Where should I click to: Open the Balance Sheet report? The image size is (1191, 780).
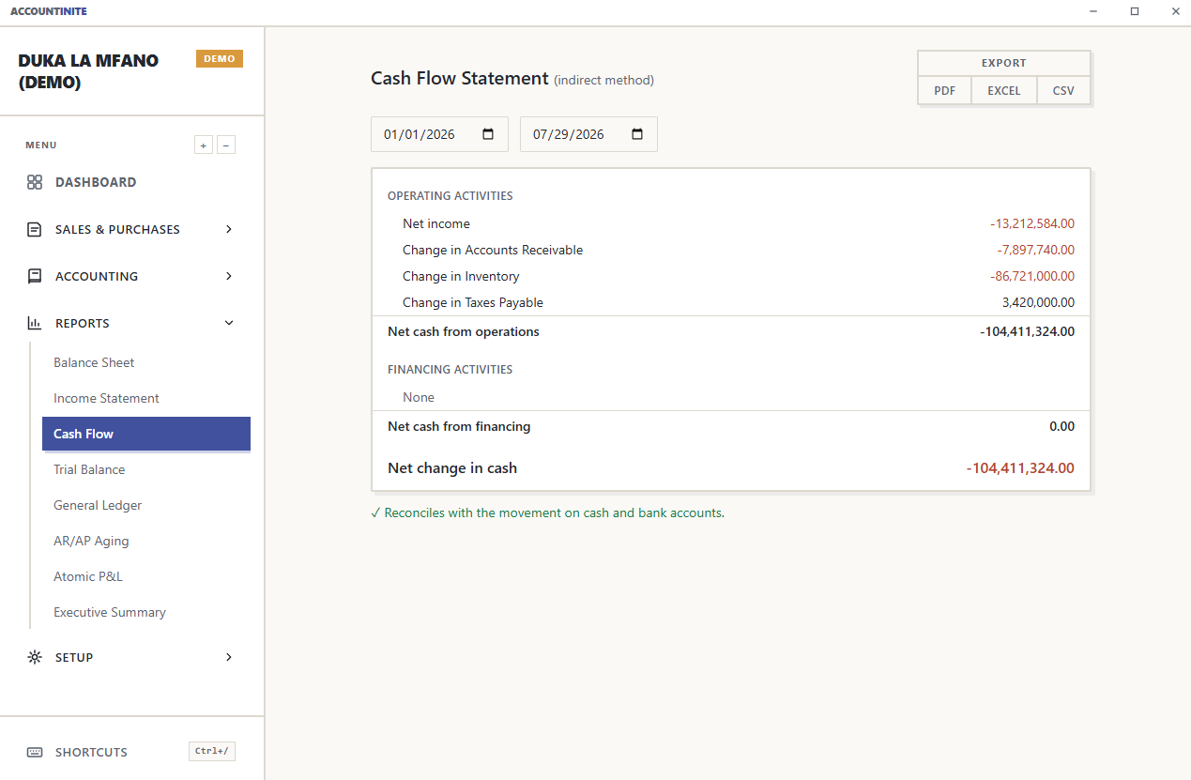(x=146, y=362)
